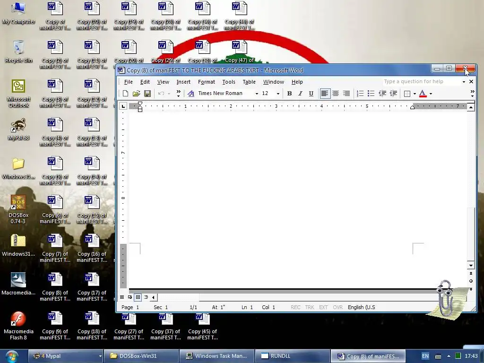Screen dimensions: 484x363
Task: Click the Select Browse Object circle
Action: pyautogui.click(x=471, y=281)
